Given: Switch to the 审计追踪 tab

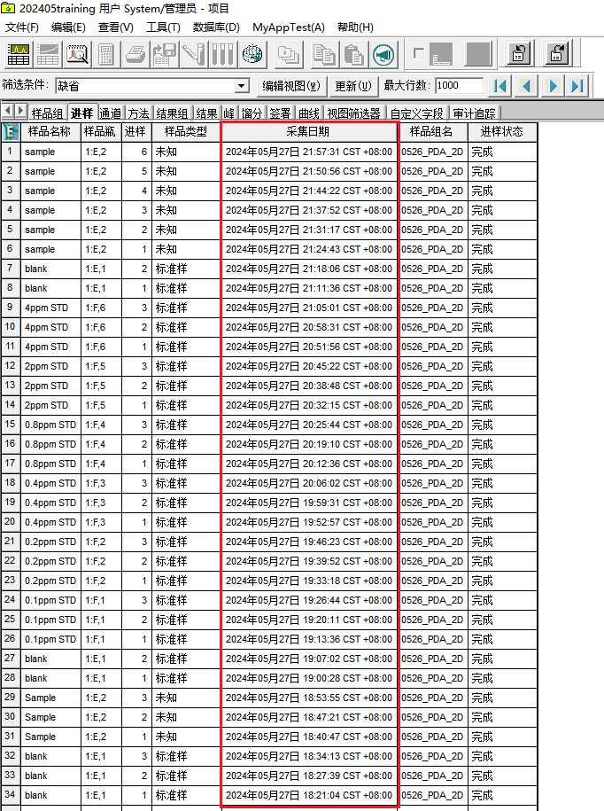Looking at the screenshot, I should tap(475, 113).
